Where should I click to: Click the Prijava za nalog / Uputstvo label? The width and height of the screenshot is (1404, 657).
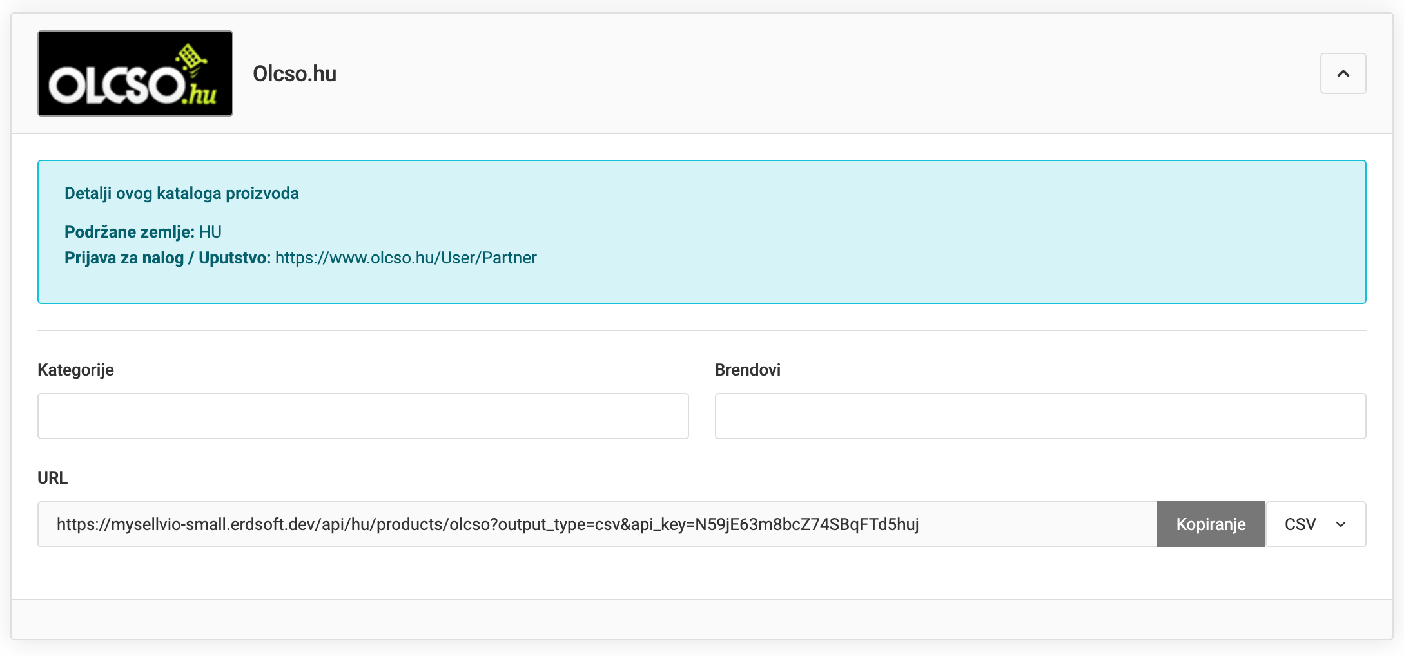coord(167,258)
